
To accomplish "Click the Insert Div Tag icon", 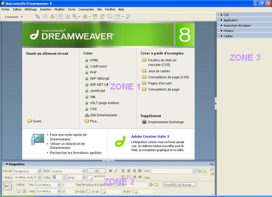I will [68, 17].
